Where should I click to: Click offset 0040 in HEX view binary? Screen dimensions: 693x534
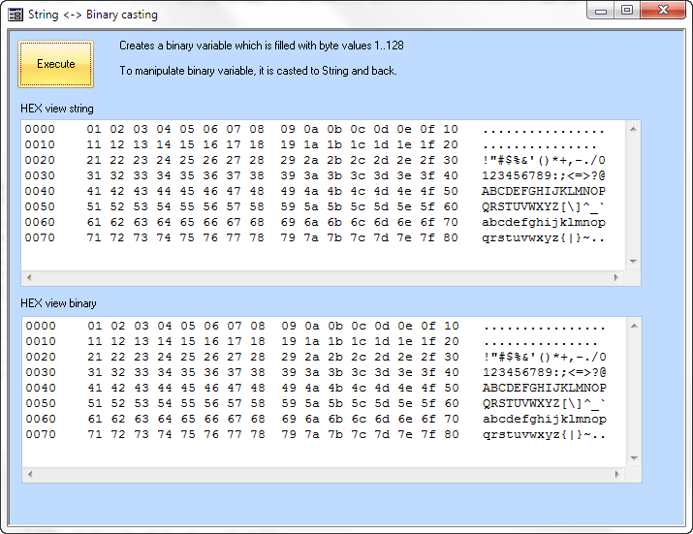coord(41,388)
